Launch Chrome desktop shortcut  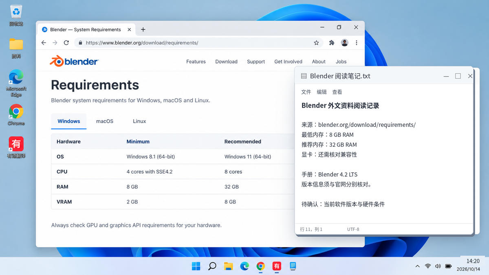(16, 114)
